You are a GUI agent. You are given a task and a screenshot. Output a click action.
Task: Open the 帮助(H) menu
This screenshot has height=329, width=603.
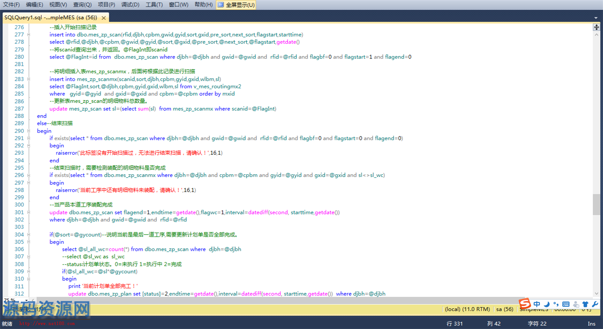(x=204, y=5)
